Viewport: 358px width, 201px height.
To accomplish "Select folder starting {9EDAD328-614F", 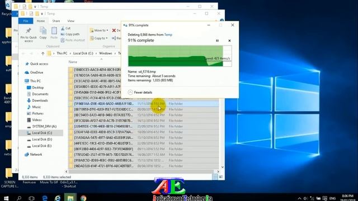I will tap(144, 166).
